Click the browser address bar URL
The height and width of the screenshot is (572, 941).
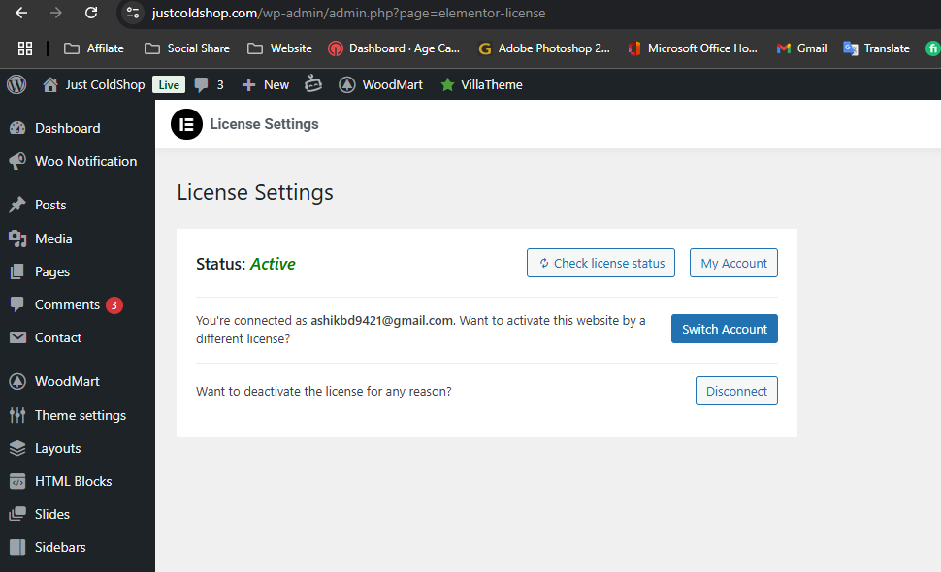[x=348, y=14]
